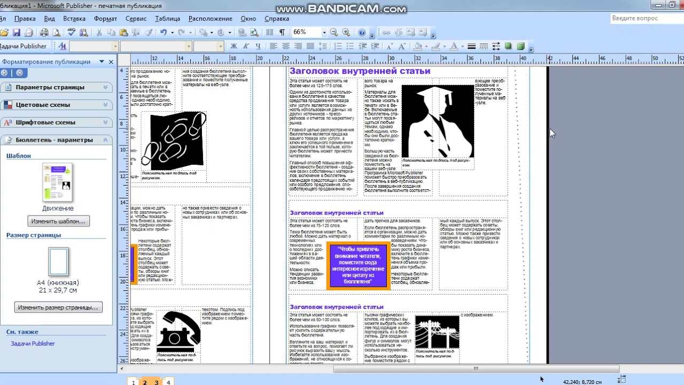
Task: Open 3-D style options
Action: point(520,47)
